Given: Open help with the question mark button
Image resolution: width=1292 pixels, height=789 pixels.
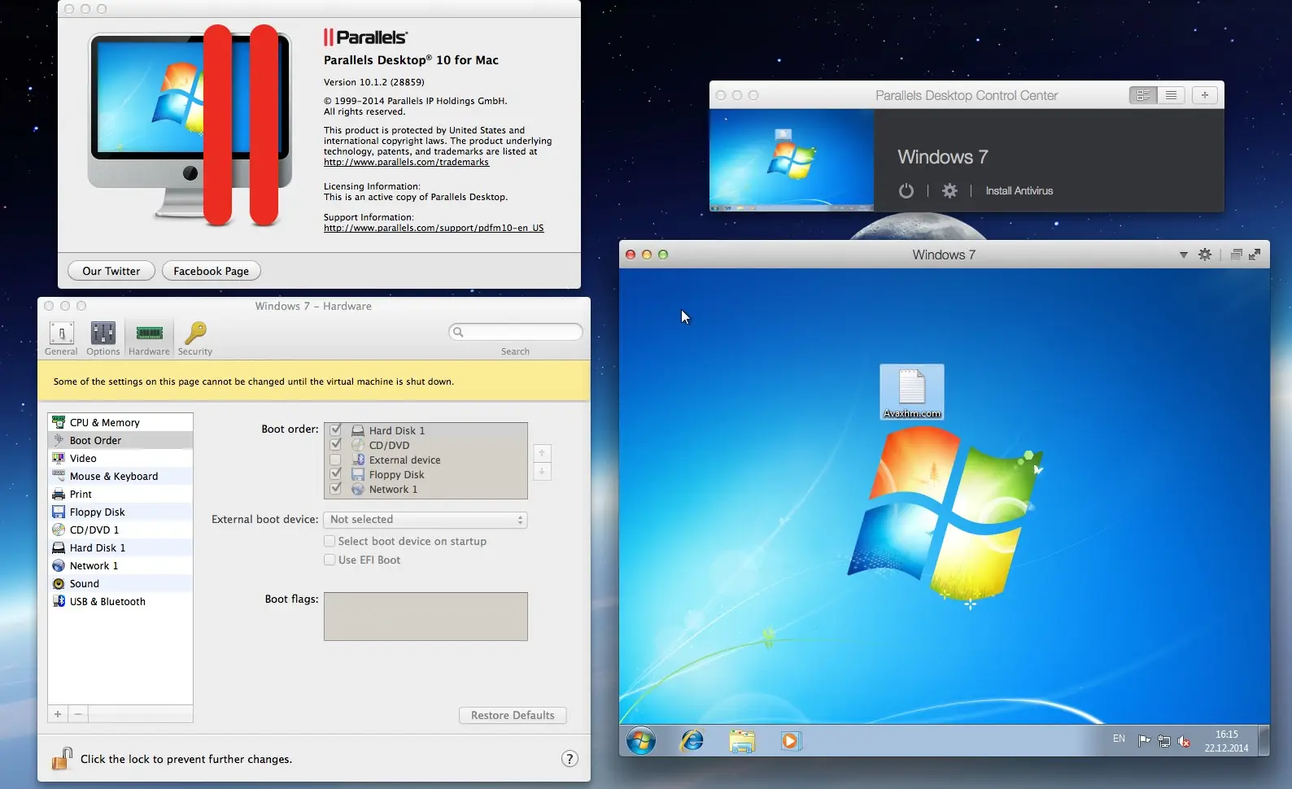Looking at the screenshot, I should coord(570,759).
